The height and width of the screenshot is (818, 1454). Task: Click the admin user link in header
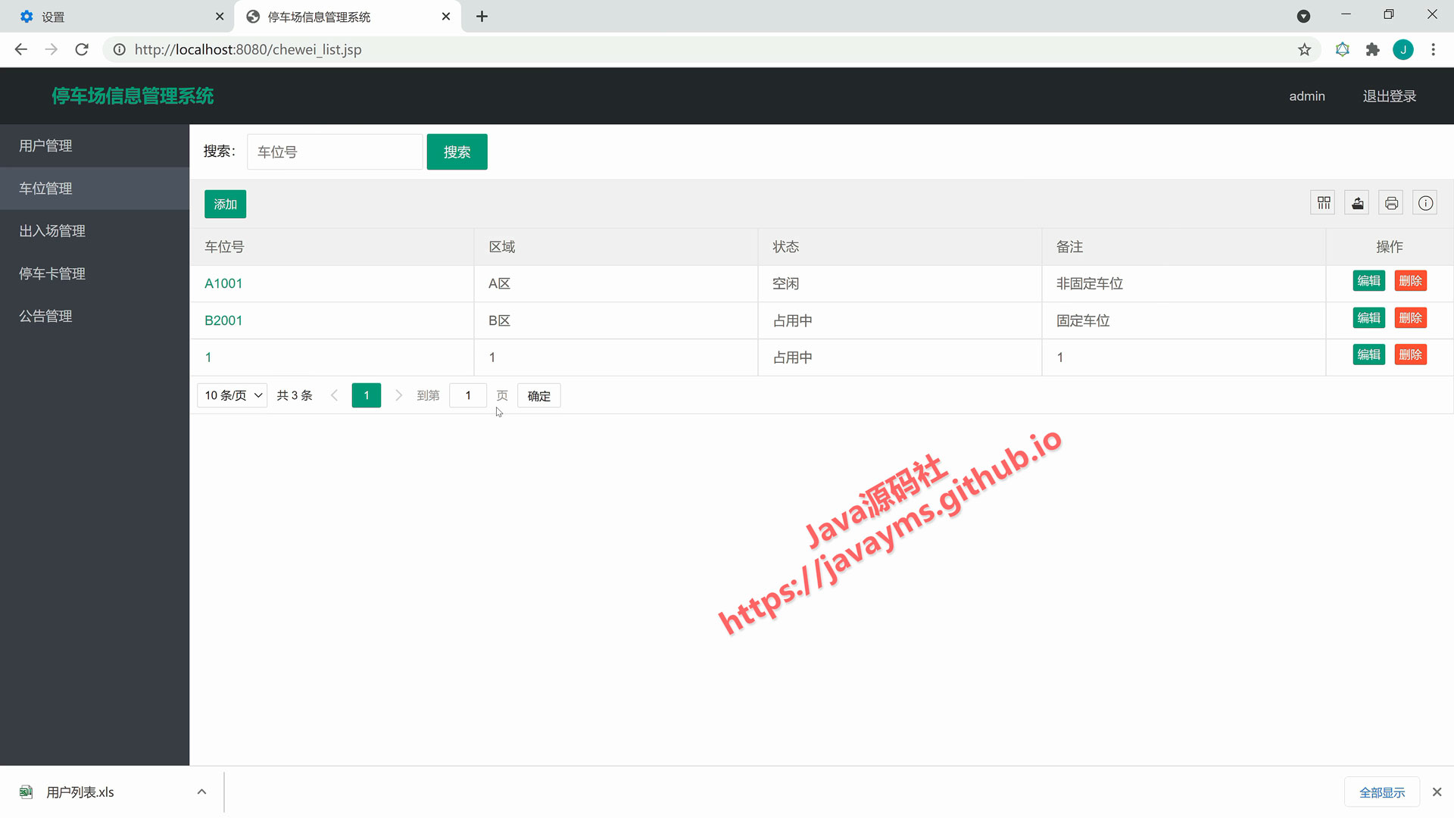(1307, 96)
